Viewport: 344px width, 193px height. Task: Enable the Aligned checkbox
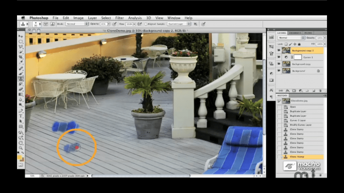146,24
